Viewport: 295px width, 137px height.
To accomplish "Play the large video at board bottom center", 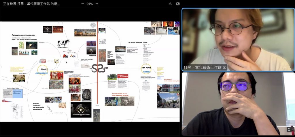I will tap(81, 110).
